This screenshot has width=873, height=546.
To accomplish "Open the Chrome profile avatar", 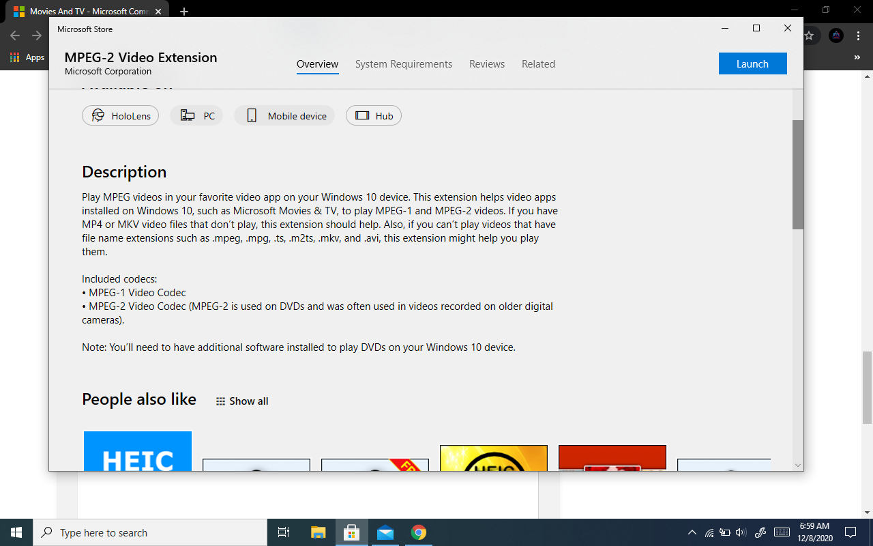I will coord(836,35).
